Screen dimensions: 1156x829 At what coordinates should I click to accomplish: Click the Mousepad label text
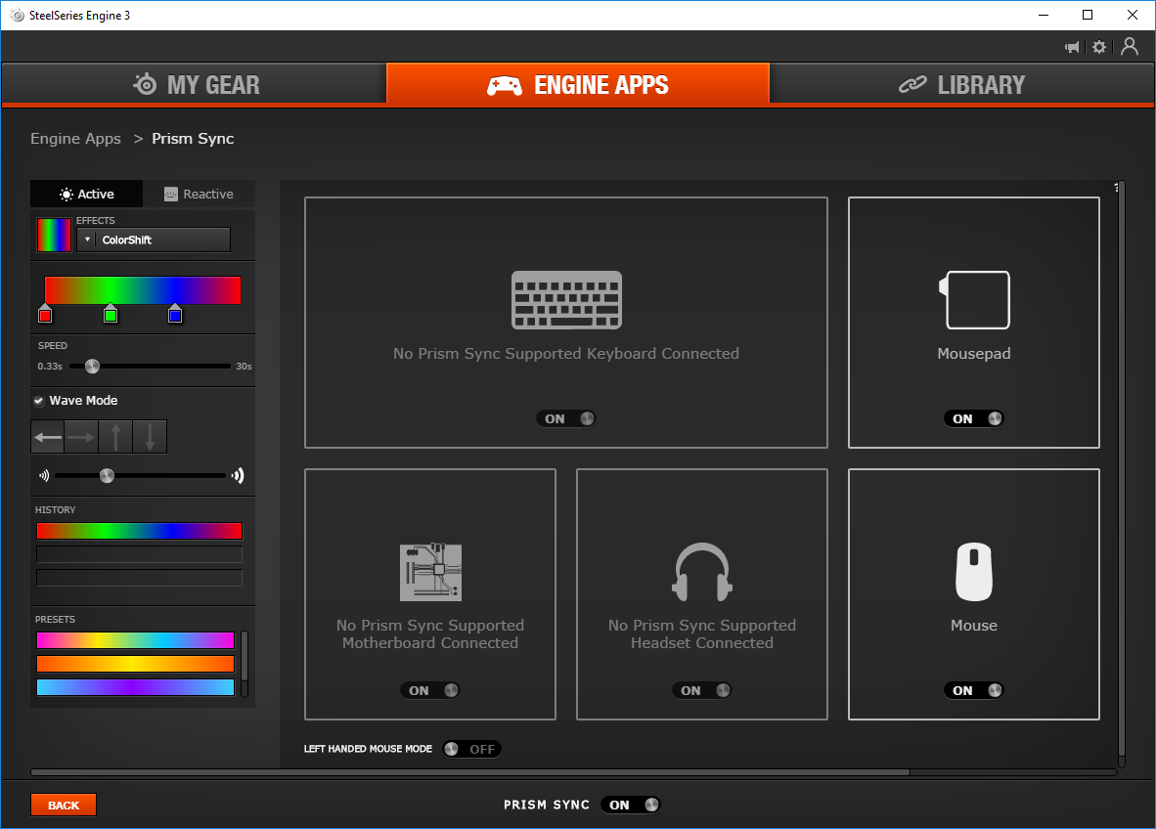(974, 354)
